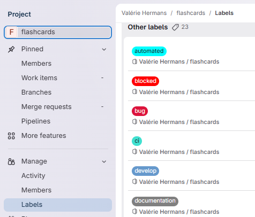The width and height of the screenshot is (255, 217).
Task: Click project icon under develop label
Action: point(134,182)
